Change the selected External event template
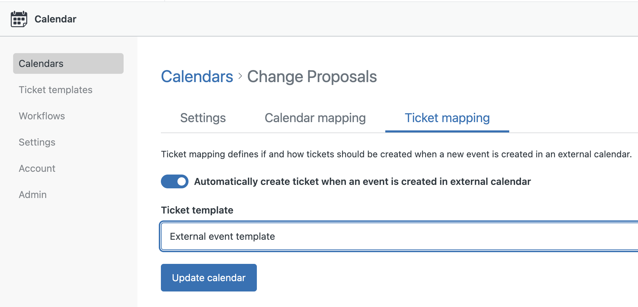The image size is (638, 307). [x=397, y=236]
